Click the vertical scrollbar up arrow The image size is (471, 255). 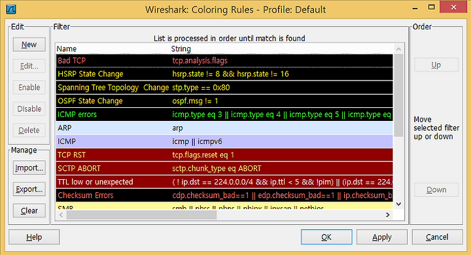tap(398, 49)
